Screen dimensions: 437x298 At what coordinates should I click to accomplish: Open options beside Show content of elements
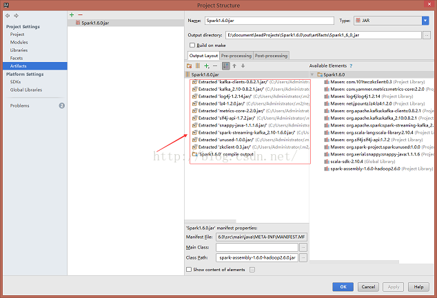click(252, 270)
